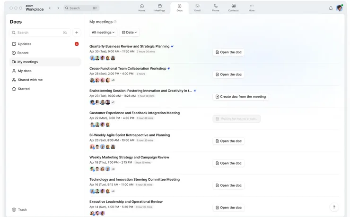Click Create doc from the meeting
350x217 pixels.
[x=241, y=97]
